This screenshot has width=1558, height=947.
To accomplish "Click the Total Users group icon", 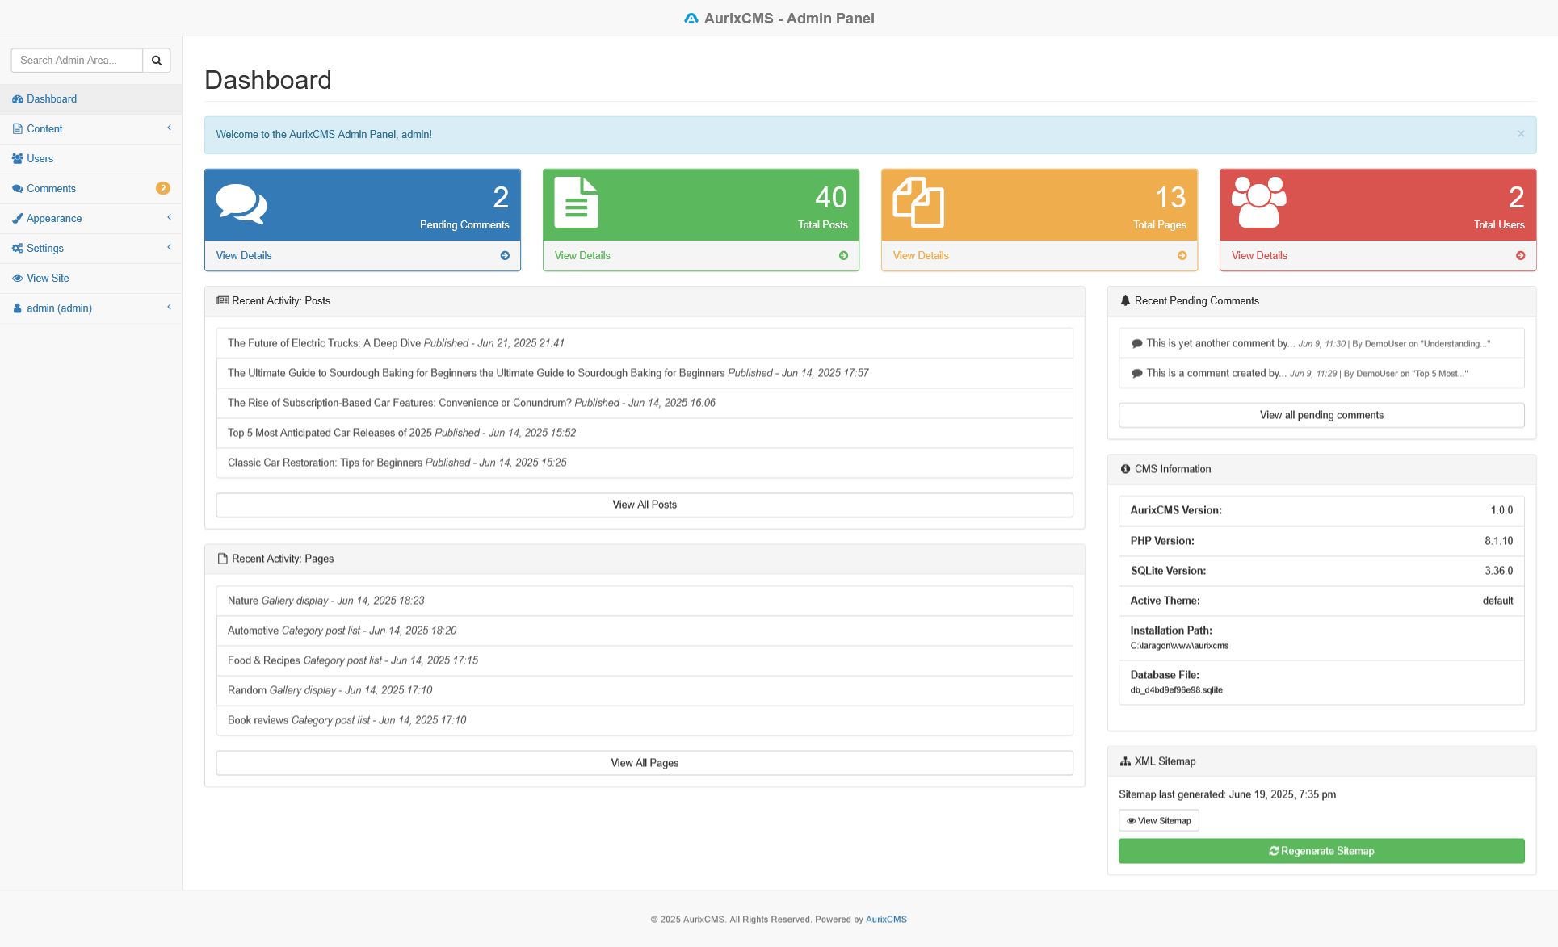I will (1258, 202).
